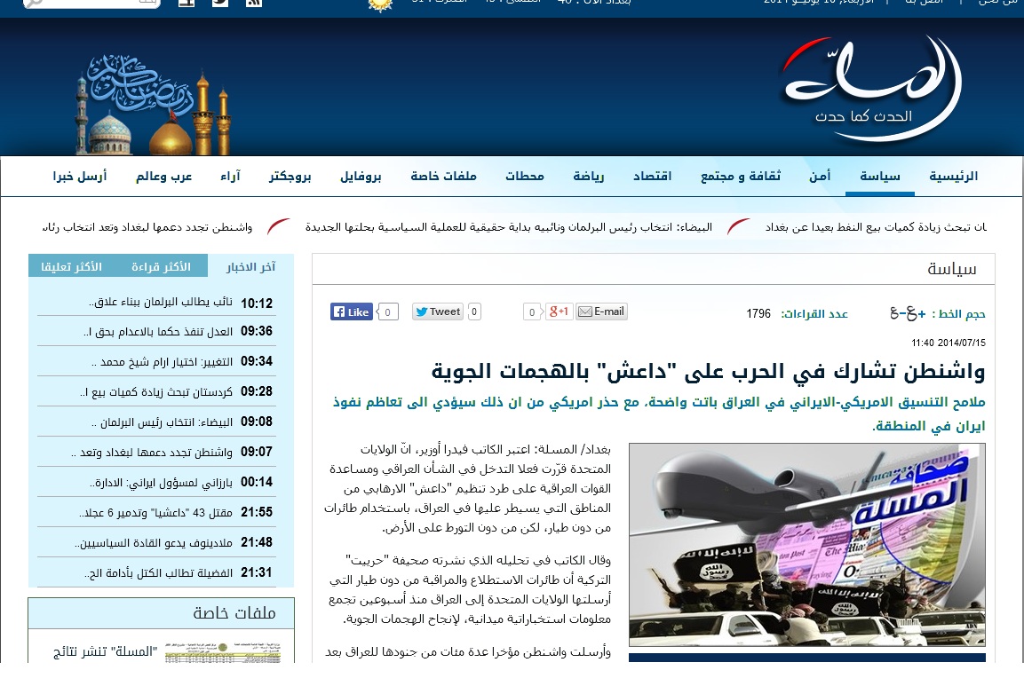The height and width of the screenshot is (686, 1024).
Task: Increase font size with +ع control
Action: 918,312
